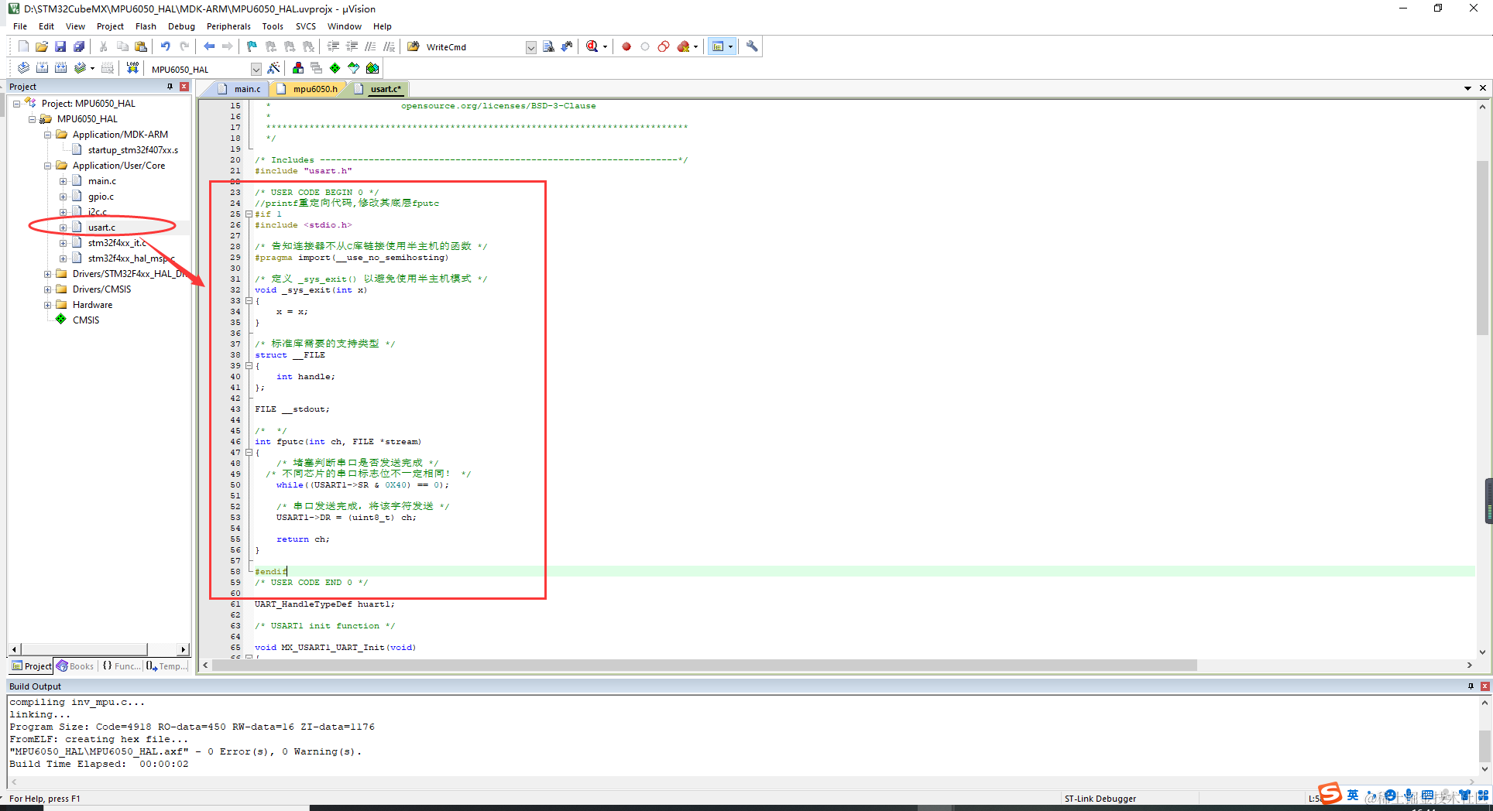Collapse the Application/User/Core folder
The image size is (1493, 811).
pyautogui.click(x=47, y=165)
